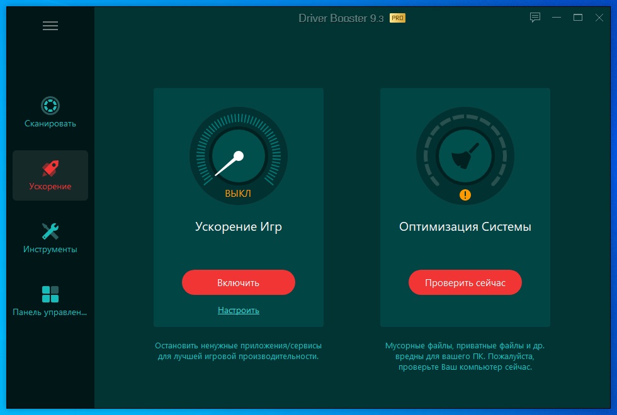The width and height of the screenshot is (617, 415).
Task: Click the red Ускорение boost icon
Action: (x=50, y=168)
